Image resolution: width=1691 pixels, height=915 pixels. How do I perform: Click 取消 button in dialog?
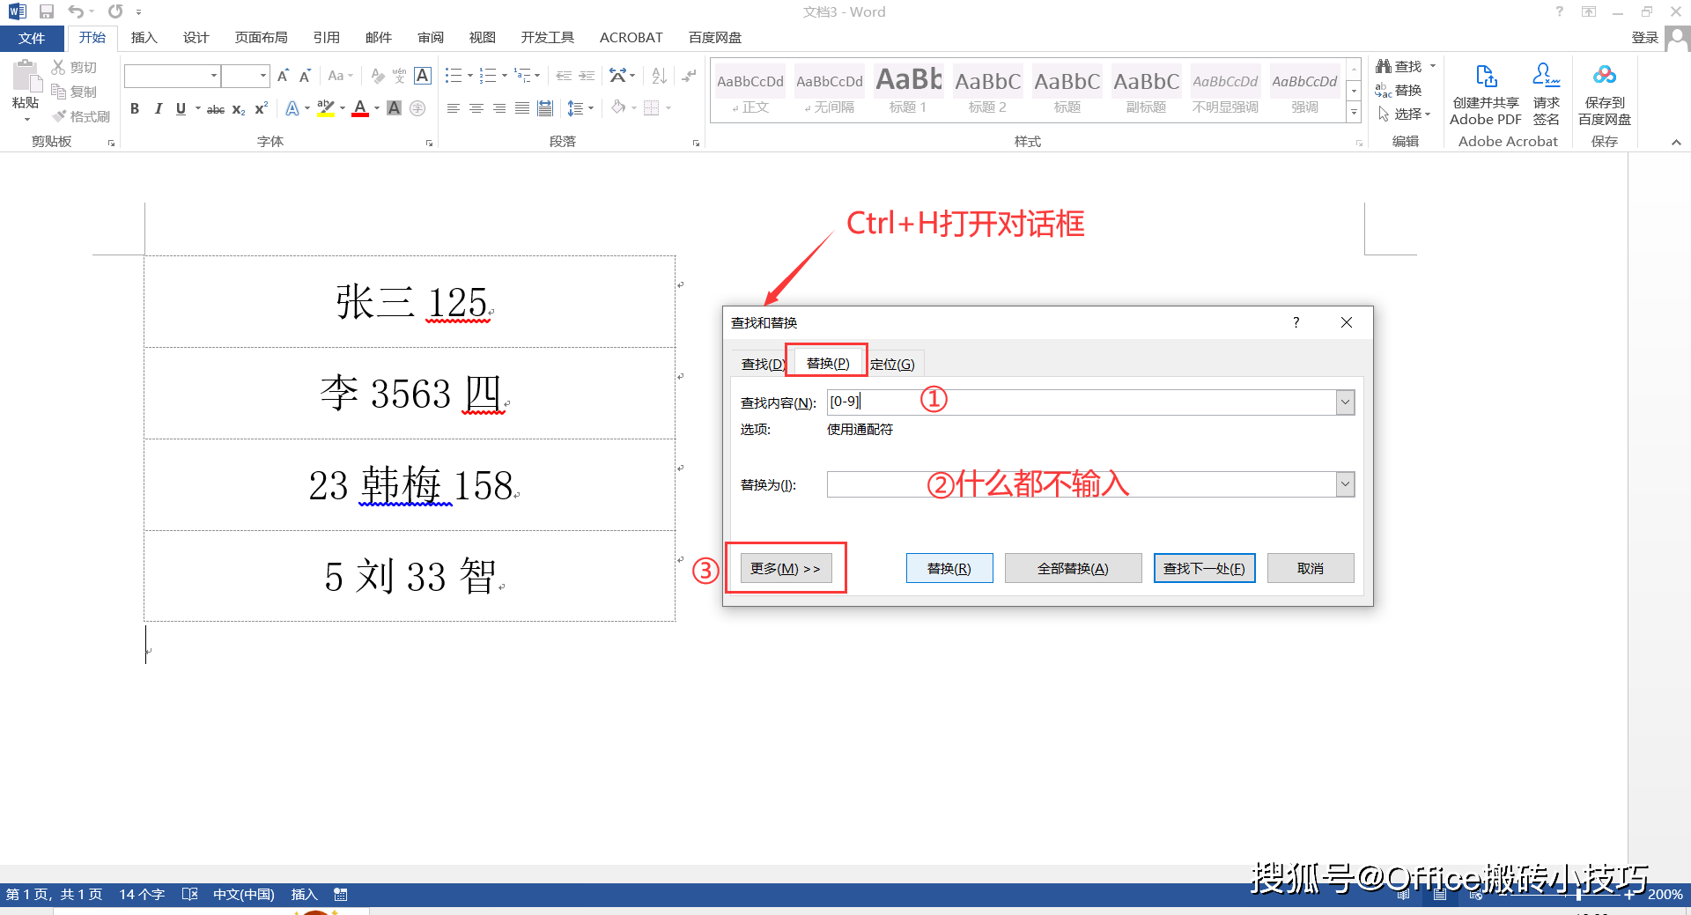[x=1310, y=568]
